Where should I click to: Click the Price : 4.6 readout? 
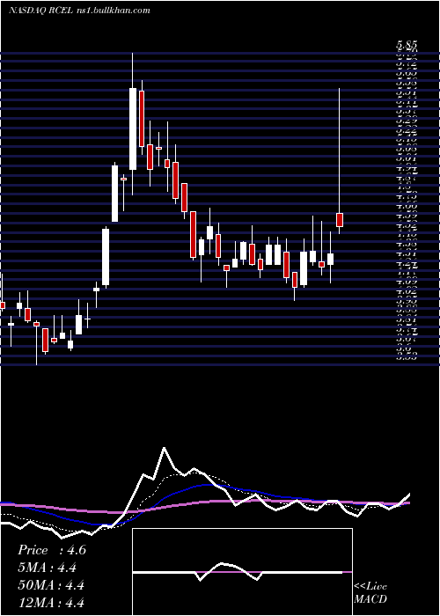tap(52, 550)
